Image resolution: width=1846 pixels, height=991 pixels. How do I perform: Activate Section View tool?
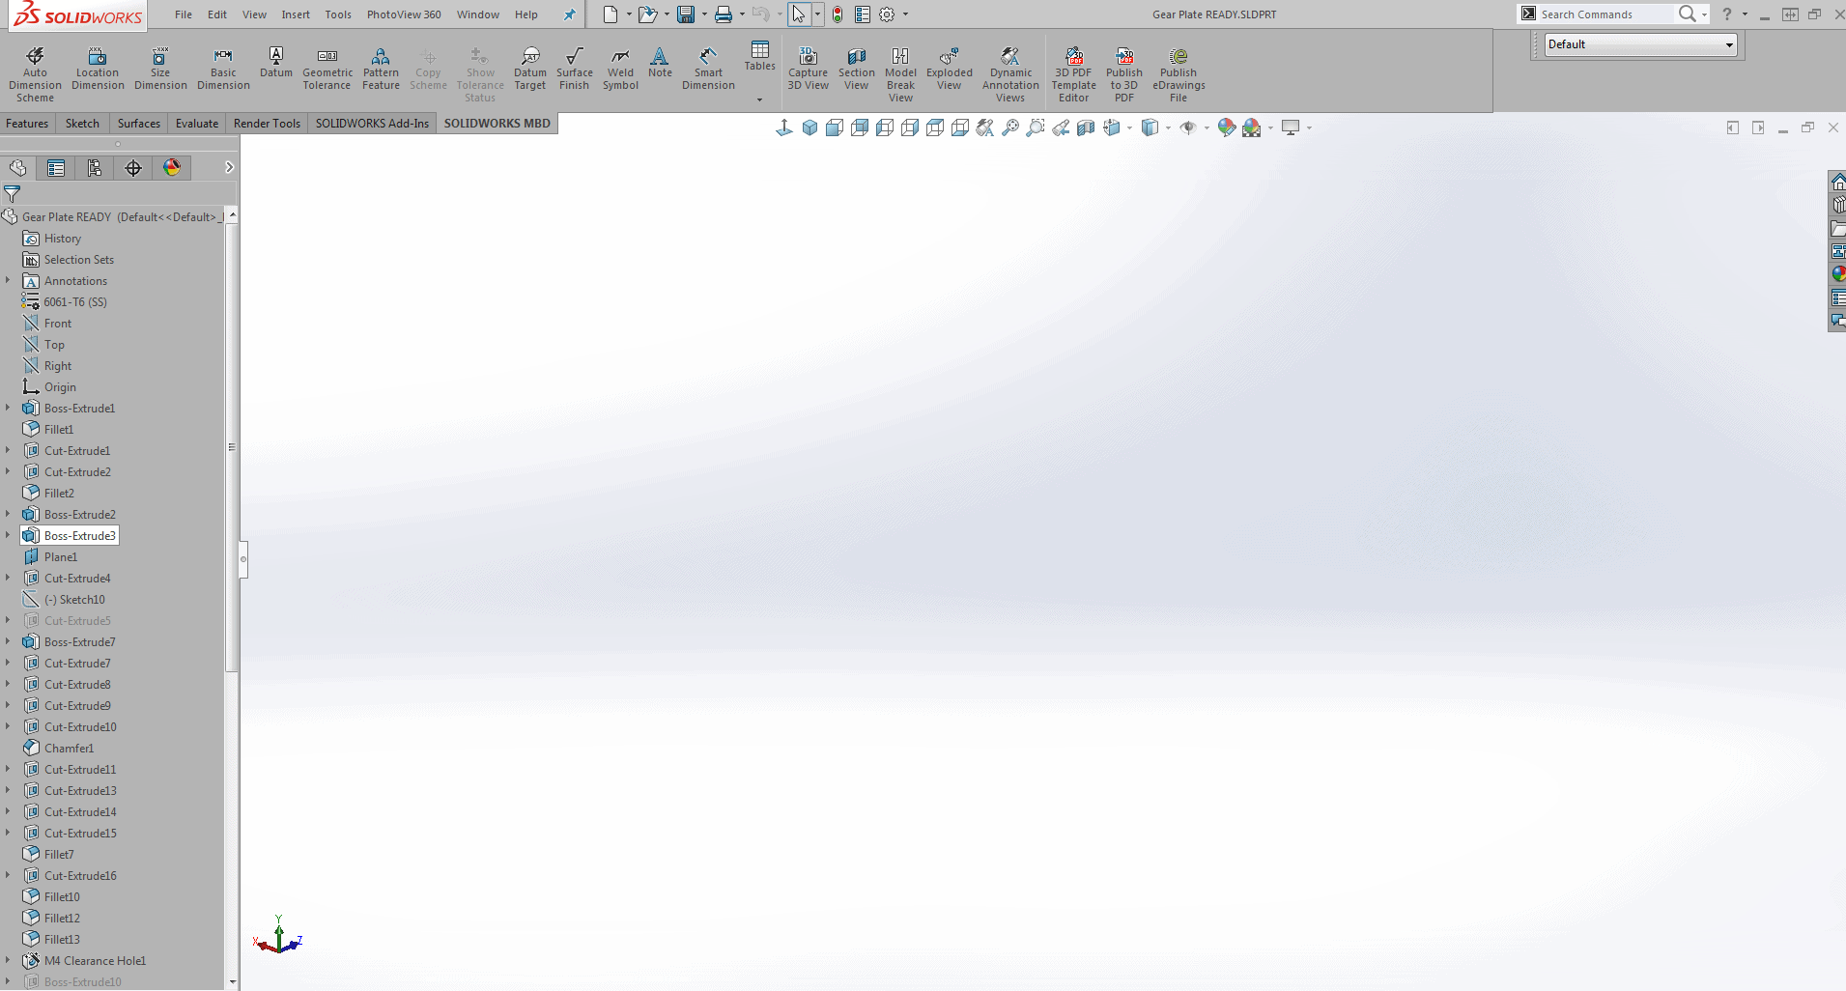click(x=856, y=68)
